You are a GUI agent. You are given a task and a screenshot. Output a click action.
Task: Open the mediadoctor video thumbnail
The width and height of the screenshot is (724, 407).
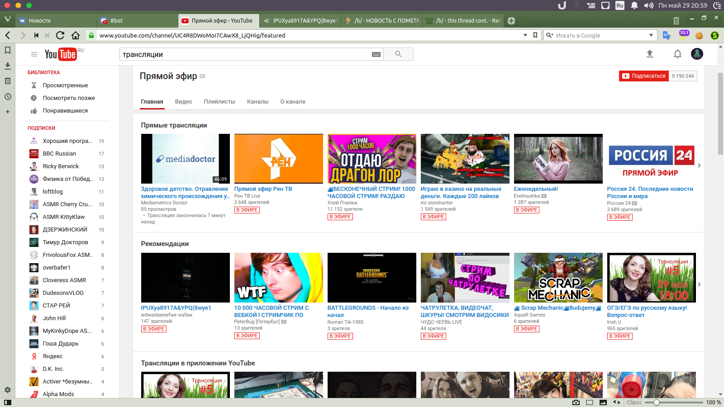click(186, 159)
